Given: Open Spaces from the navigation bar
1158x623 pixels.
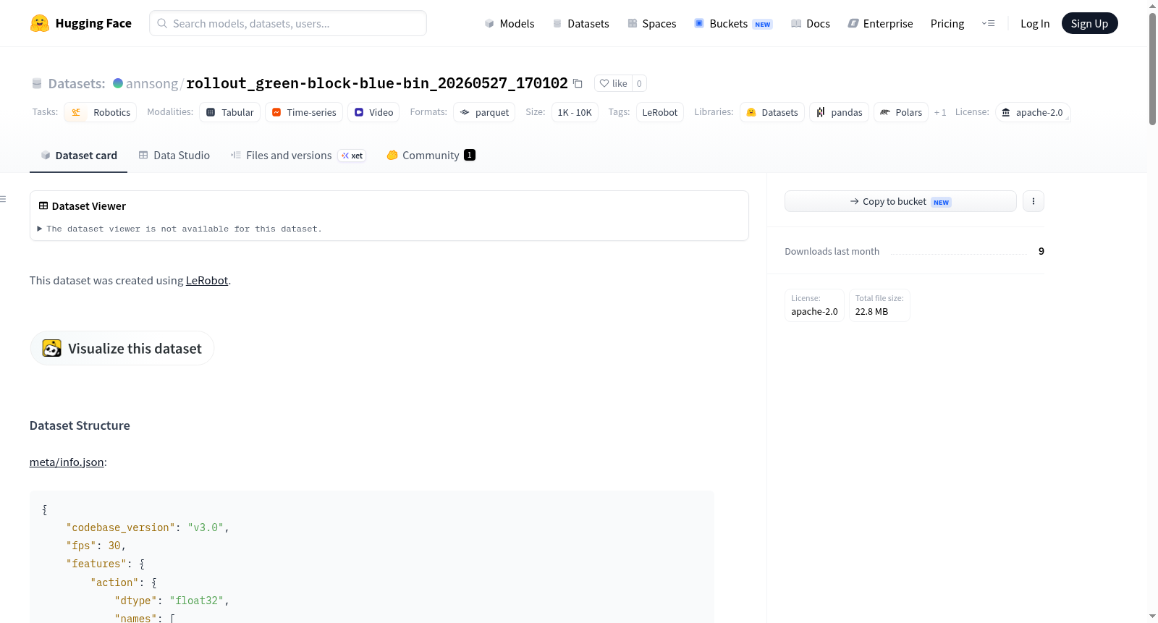Looking at the screenshot, I should [651, 23].
